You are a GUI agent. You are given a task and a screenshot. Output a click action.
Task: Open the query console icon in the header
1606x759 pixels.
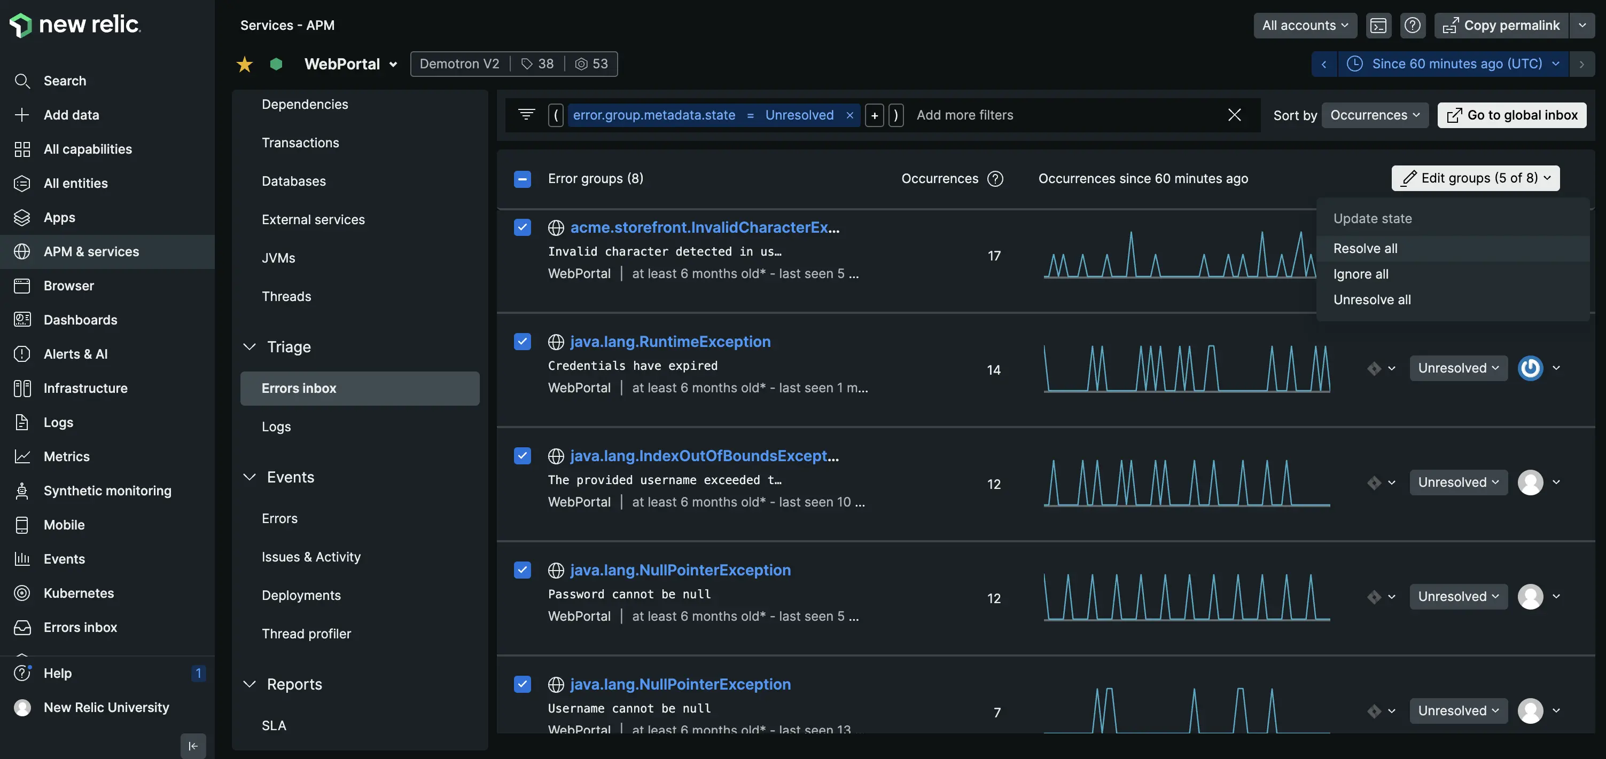pyautogui.click(x=1378, y=26)
